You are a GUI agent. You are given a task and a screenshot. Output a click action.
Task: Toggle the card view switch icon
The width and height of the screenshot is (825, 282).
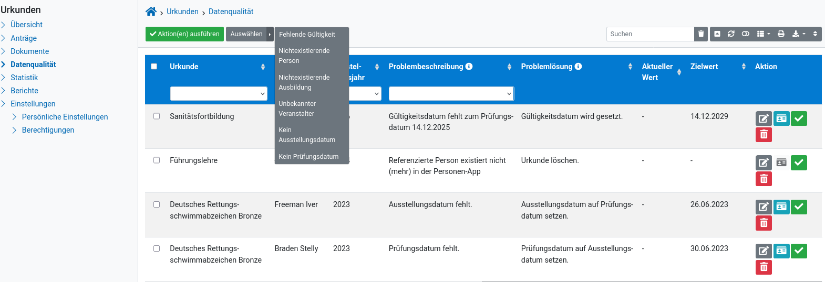pos(746,34)
